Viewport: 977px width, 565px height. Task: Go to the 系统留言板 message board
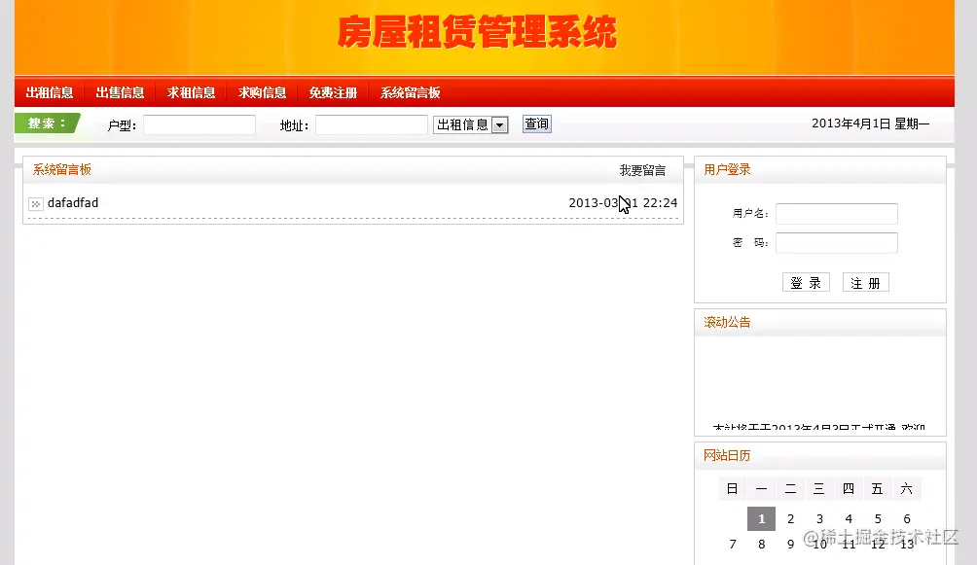pyautogui.click(x=413, y=92)
